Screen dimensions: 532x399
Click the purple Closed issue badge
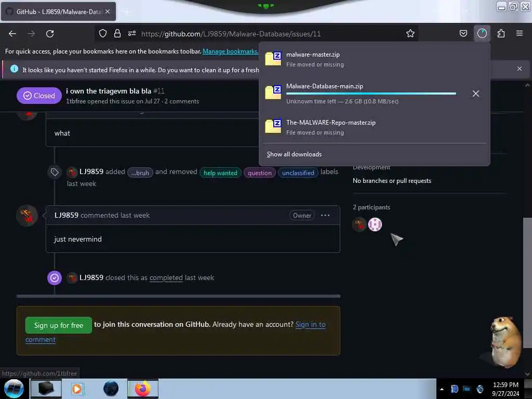tap(39, 96)
